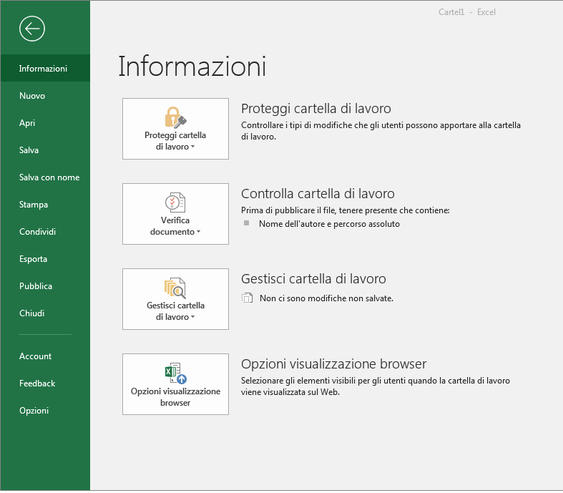563x493 pixels.
Task: Click the Informazioni page heading
Action: [192, 67]
